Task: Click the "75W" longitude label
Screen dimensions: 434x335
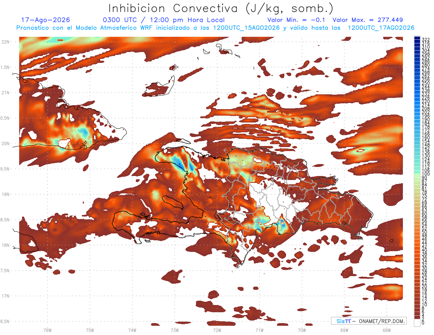Action: [90, 330]
